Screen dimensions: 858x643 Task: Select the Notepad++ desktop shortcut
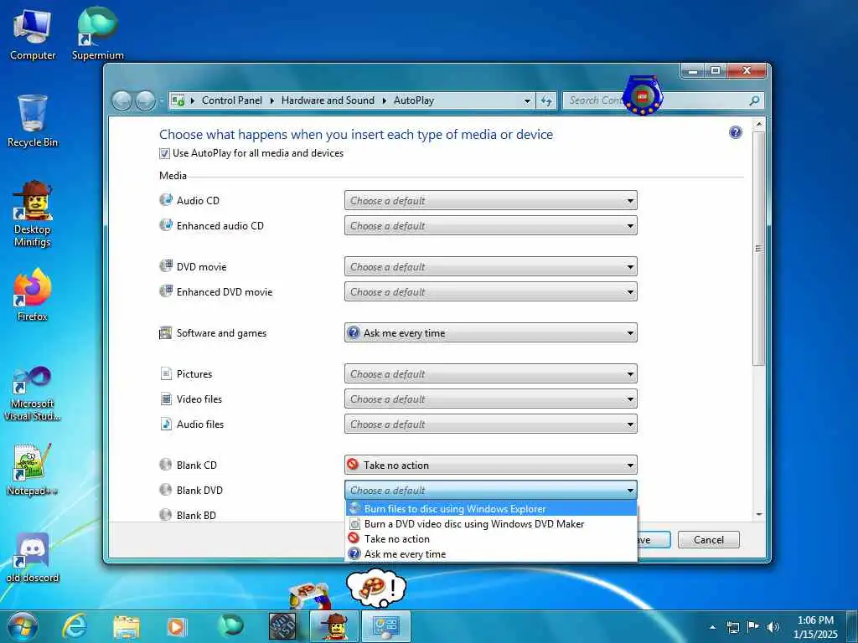(33, 469)
